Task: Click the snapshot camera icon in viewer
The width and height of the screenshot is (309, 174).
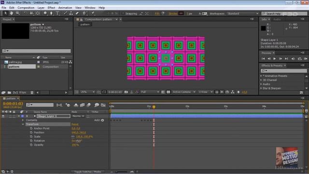Action: pyautogui.click(x=126, y=92)
